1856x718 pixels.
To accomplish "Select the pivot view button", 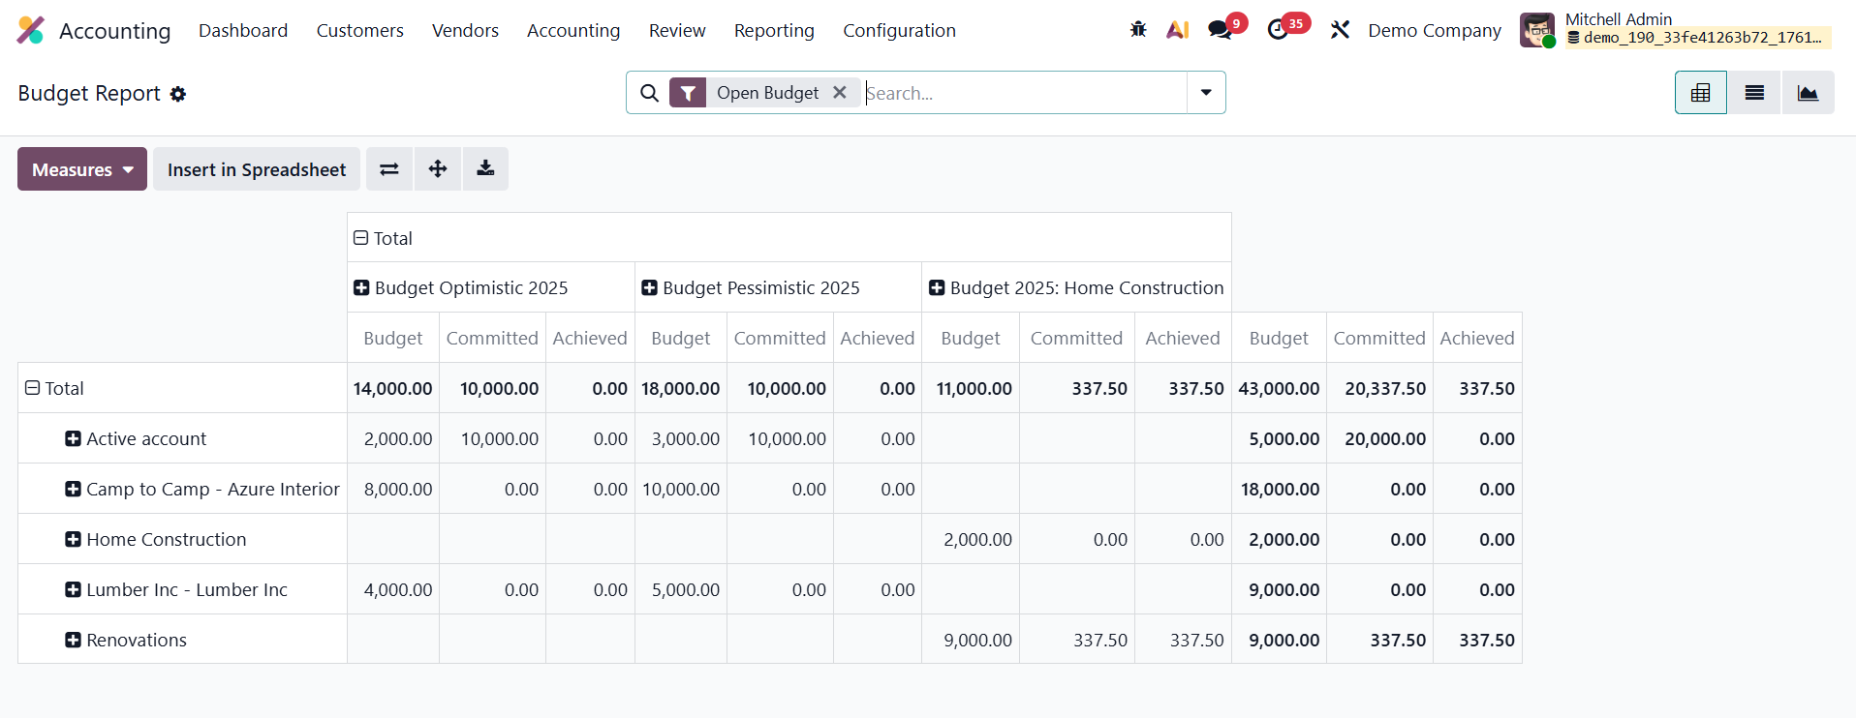I will (1700, 93).
